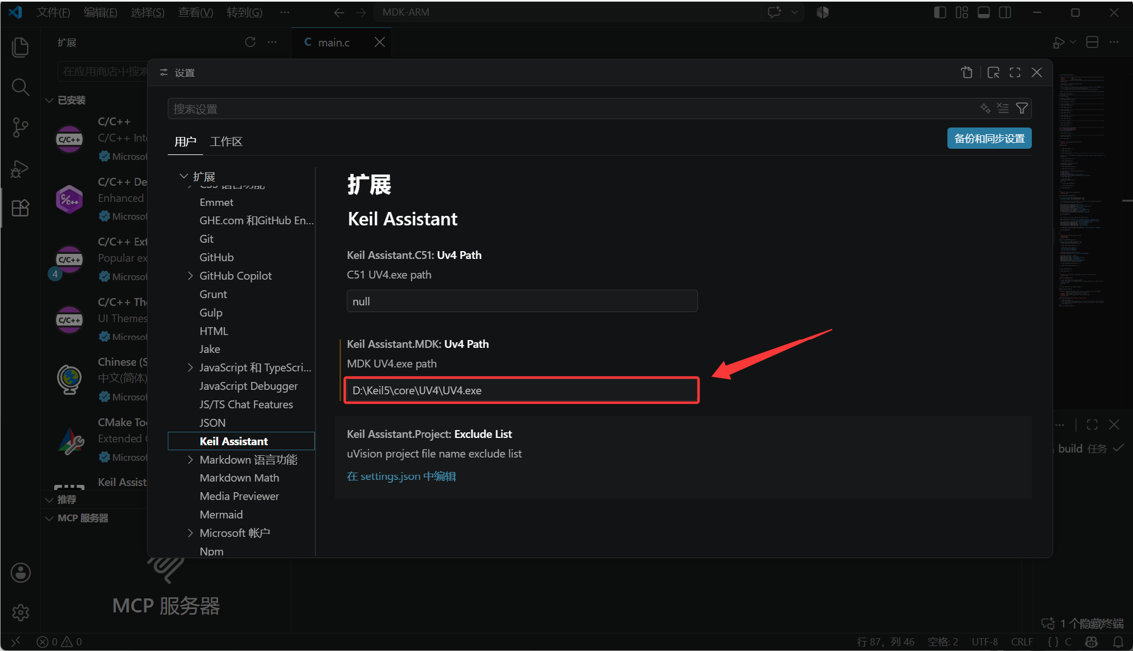
Task: Open the 文件(F) menu
Action: [x=54, y=12]
